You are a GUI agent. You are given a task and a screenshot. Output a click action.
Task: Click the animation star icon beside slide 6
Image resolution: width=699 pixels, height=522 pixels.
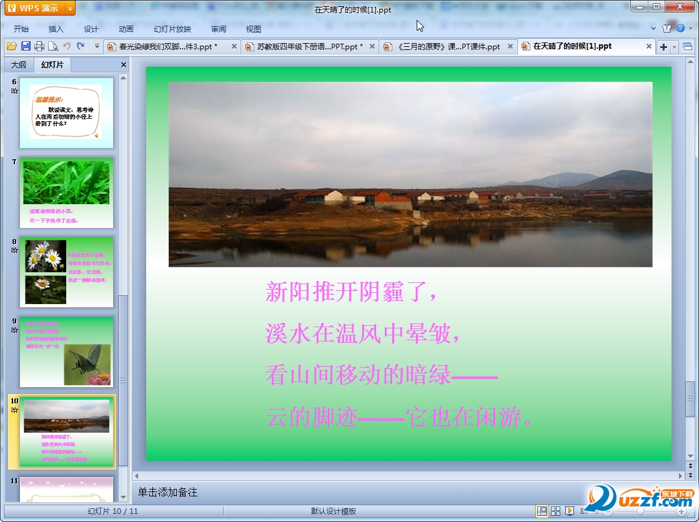pos(14,91)
